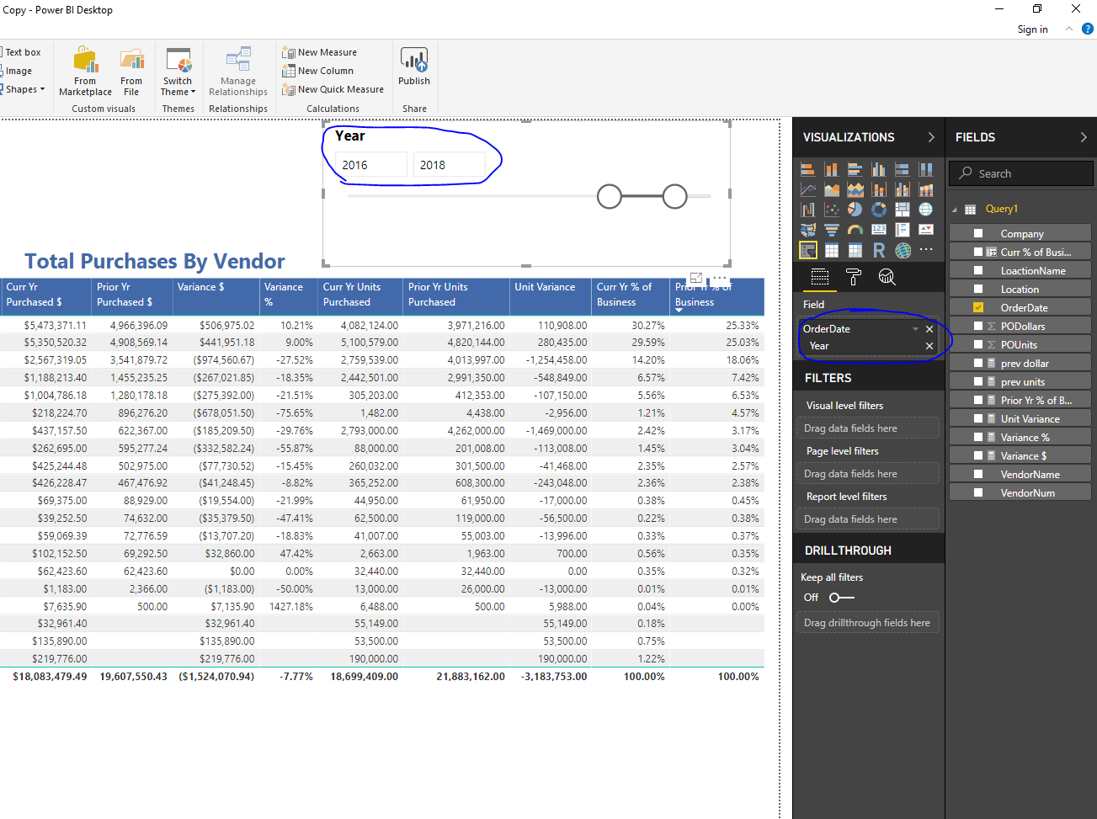Image resolution: width=1097 pixels, height=819 pixels.
Task: Import custom visual From File
Action: point(131,72)
